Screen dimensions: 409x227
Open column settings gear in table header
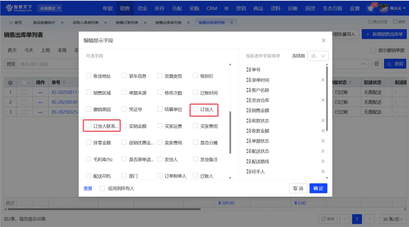(10, 83)
